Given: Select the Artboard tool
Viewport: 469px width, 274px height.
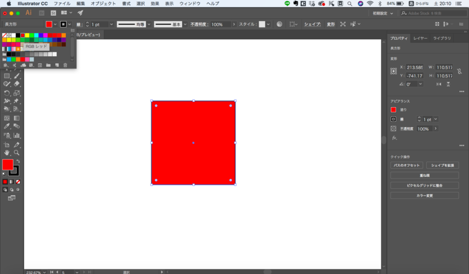Looking at the screenshot, I should 6,145.
